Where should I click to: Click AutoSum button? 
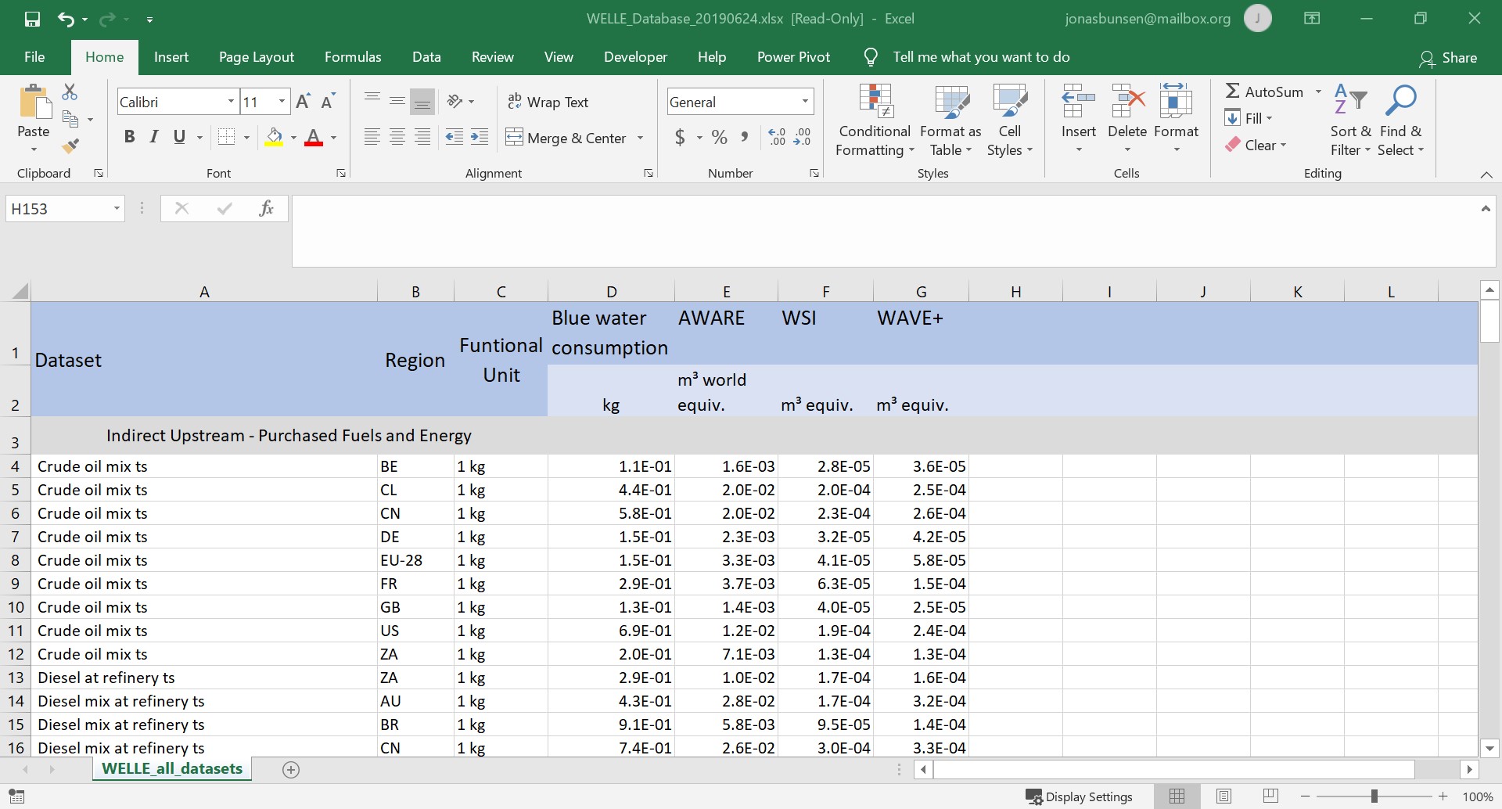[x=1264, y=92]
